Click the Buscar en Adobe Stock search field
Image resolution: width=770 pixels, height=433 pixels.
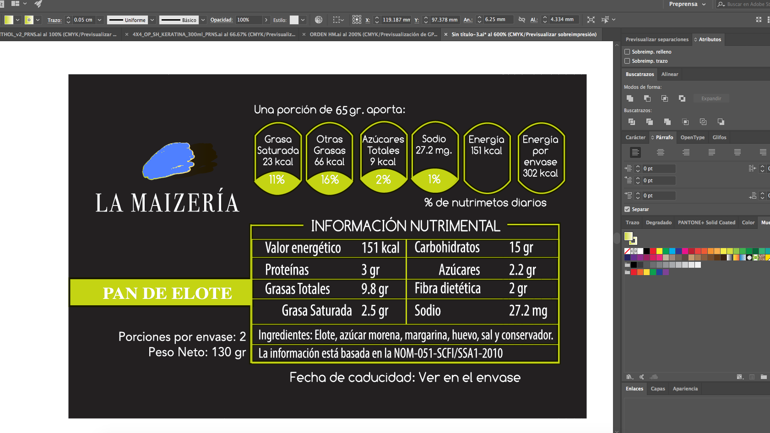tap(744, 4)
